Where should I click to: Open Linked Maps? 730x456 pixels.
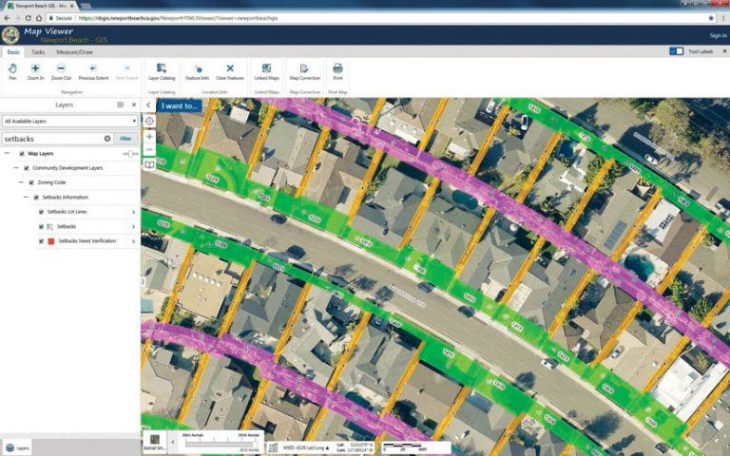click(267, 71)
